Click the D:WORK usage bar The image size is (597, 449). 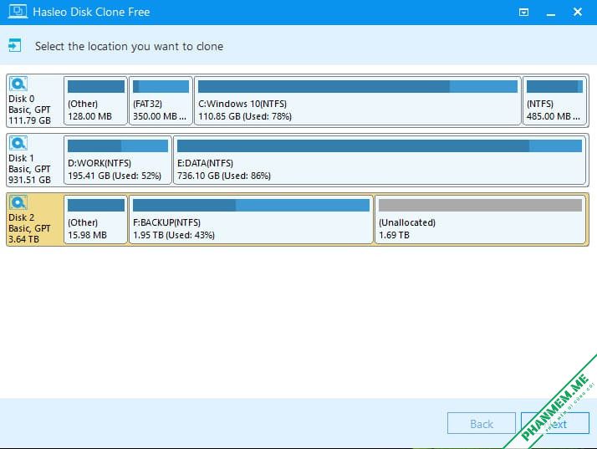click(x=118, y=145)
